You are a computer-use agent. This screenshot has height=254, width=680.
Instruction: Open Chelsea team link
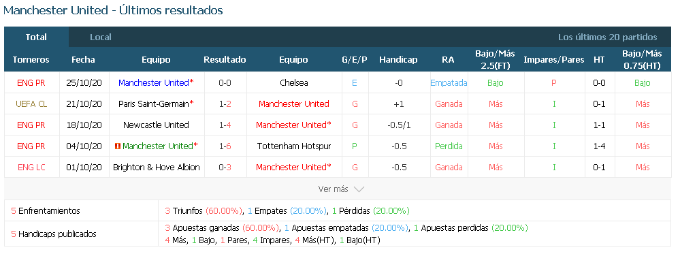293,82
